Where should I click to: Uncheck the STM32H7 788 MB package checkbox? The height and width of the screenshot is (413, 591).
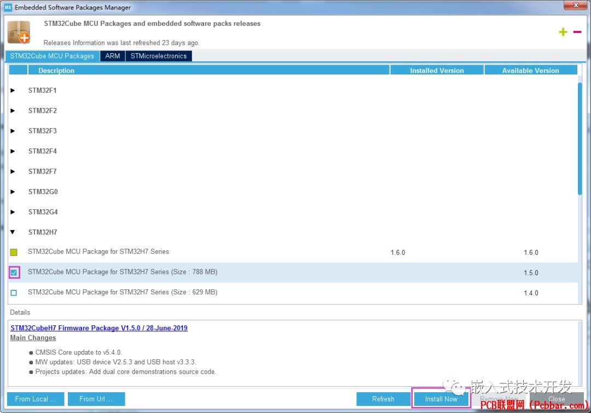(14, 272)
